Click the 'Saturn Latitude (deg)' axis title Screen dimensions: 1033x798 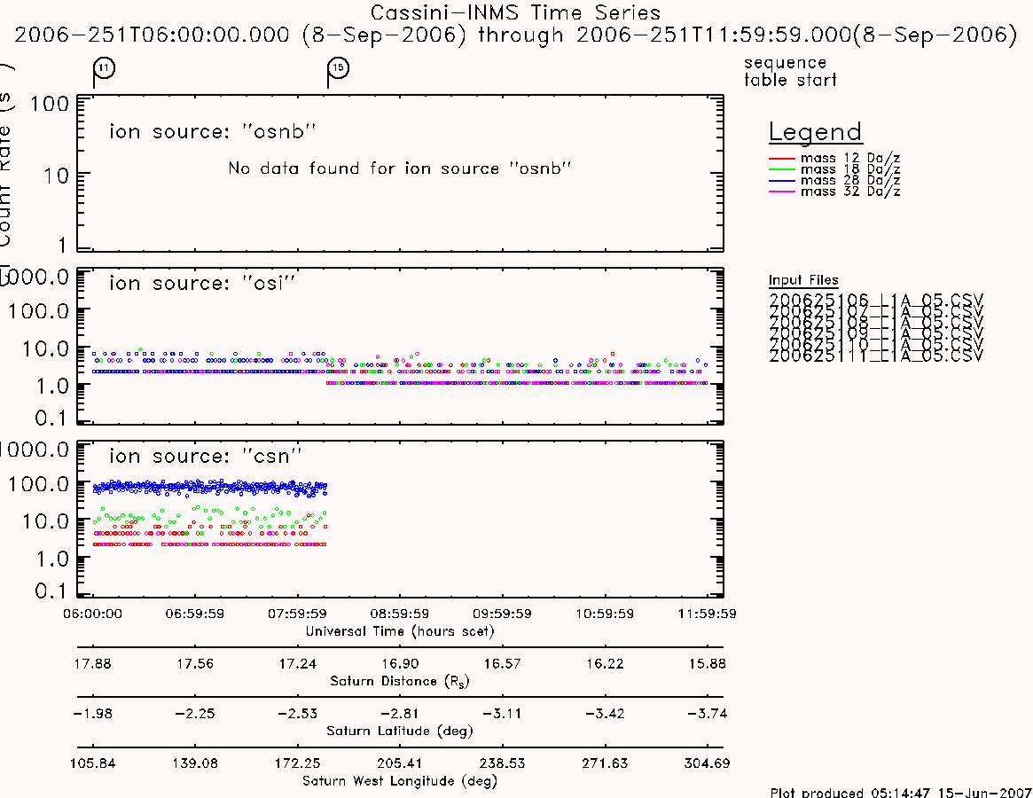(x=400, y=731)
